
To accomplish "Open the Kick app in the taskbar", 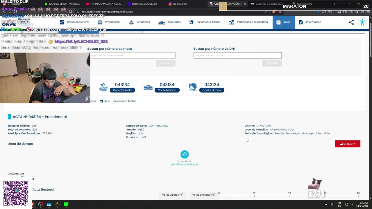I will click(x=66, y=204).
